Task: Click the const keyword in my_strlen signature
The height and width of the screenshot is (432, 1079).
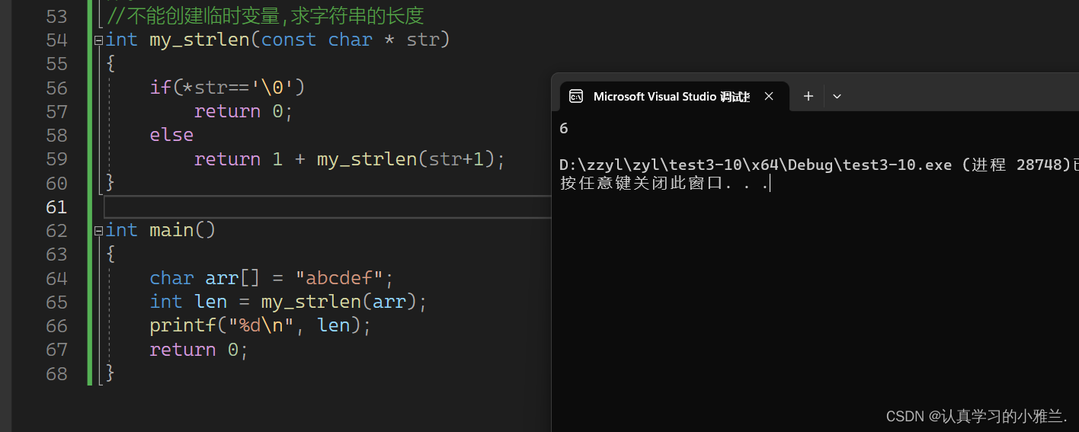Action: (288, 40)
